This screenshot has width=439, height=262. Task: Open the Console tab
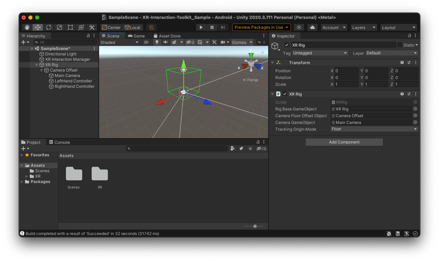pyautogui.click(x=59, y=142)
